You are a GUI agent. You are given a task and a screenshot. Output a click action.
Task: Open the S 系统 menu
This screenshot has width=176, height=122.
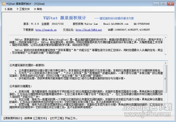pos(9,9)
